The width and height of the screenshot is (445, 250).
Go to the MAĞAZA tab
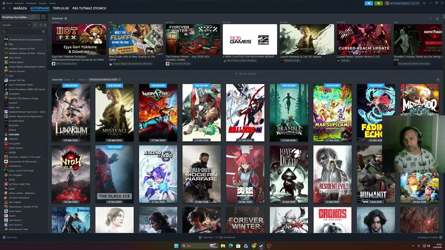point(20,8)
